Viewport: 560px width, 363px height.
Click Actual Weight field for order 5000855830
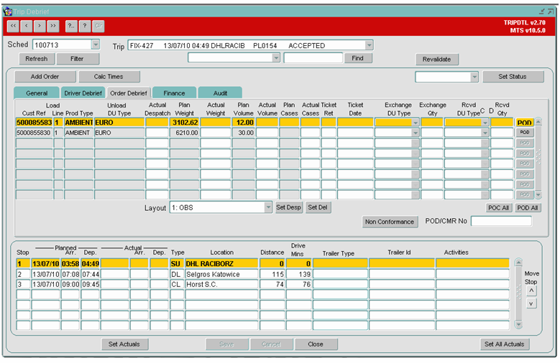[216, 133]
